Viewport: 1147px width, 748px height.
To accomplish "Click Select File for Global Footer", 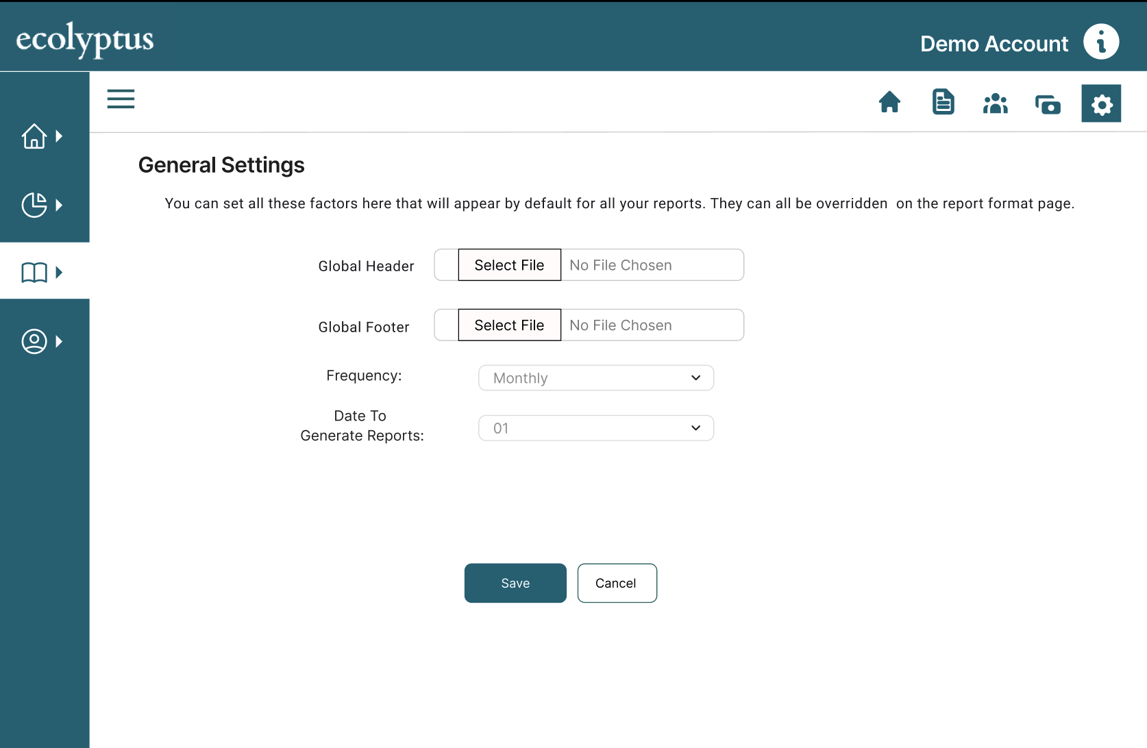I will [x=508, y=325].
